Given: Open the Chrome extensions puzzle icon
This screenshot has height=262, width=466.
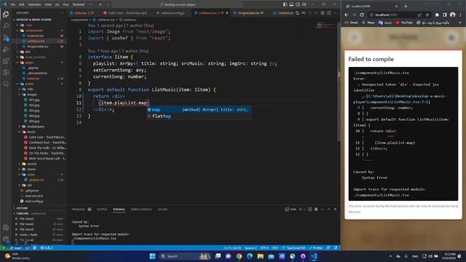Looking at the screenshot, I should pyautogui.click(x=437, y=15).
